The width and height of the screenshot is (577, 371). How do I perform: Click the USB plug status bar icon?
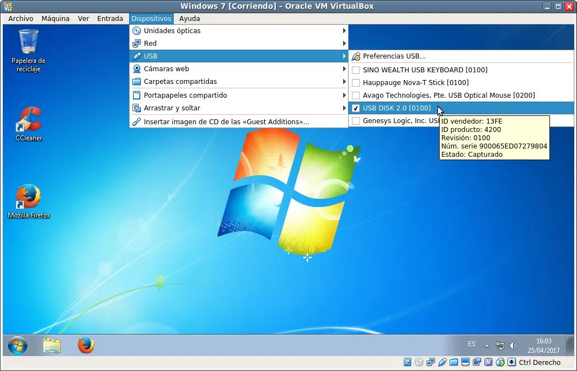pyautogui.click(x=442, y=362)
